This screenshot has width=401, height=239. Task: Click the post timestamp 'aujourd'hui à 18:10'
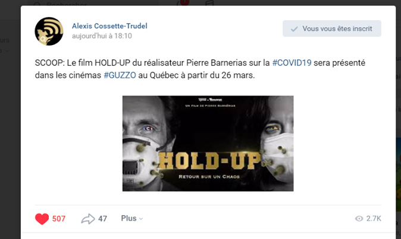click(x=102, y=36)
